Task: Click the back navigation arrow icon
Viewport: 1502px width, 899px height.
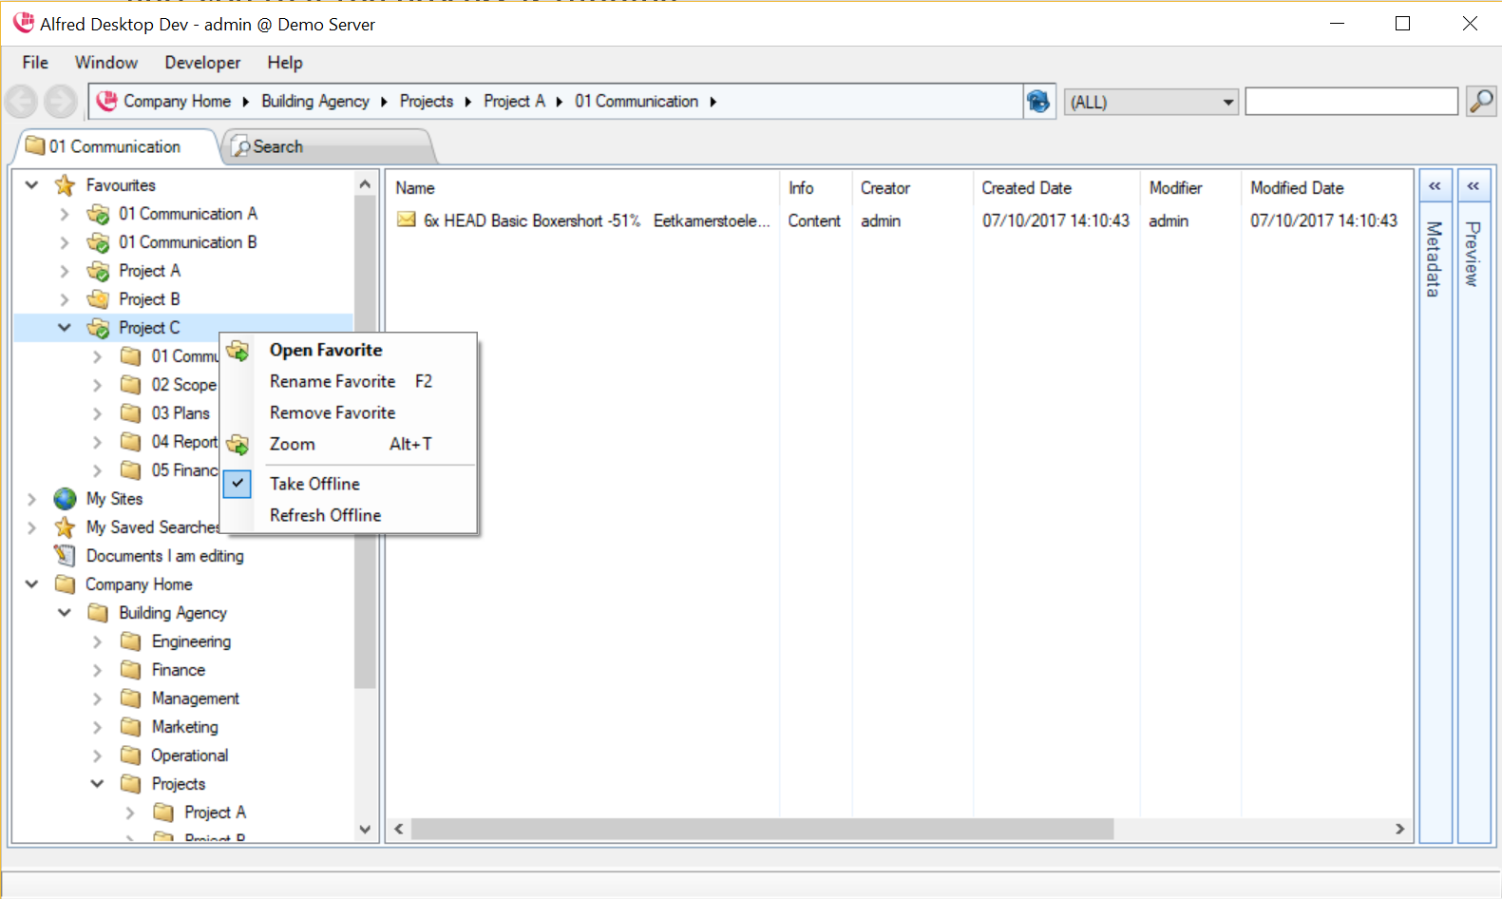Action: pyautogui.click(x=21, y=101)
